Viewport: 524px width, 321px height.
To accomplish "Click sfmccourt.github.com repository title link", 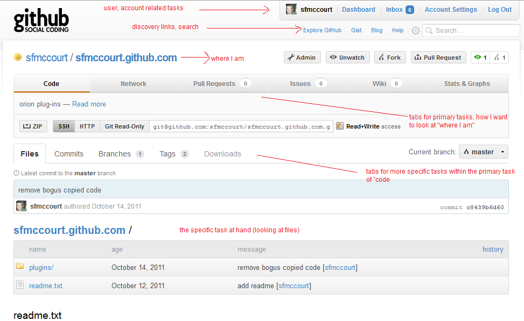I will coord(126,58).
